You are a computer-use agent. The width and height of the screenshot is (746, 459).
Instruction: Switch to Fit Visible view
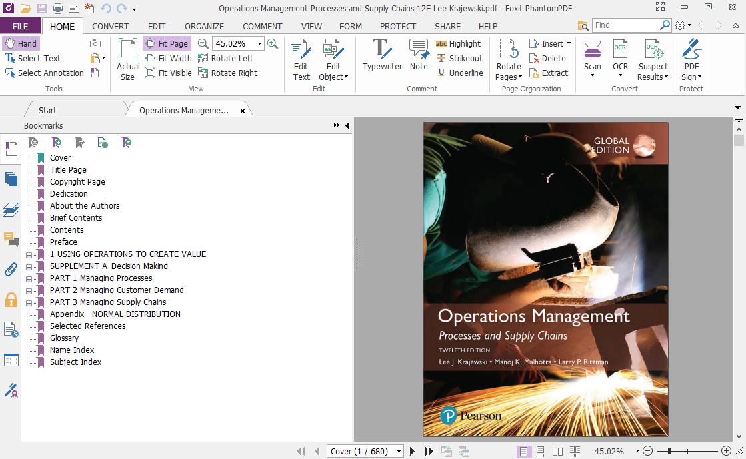[x=169, y=73]
